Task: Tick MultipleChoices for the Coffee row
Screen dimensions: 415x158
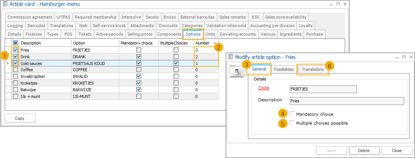Action: (176, 70)
